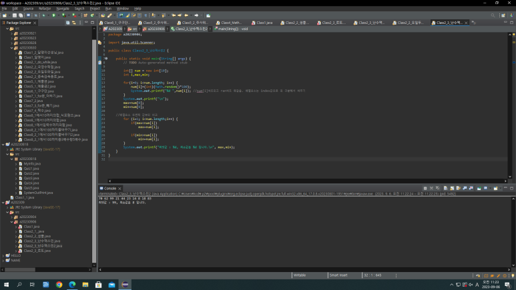Click A202309 breadcrumb segment
Image resolution: width=516 pixels, height=290 pixels.
[x=113, y=29]
